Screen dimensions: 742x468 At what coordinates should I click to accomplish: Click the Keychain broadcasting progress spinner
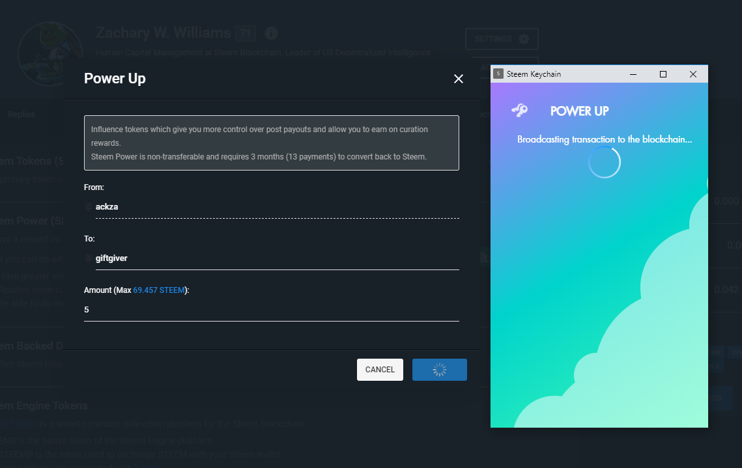click(605, 162)
